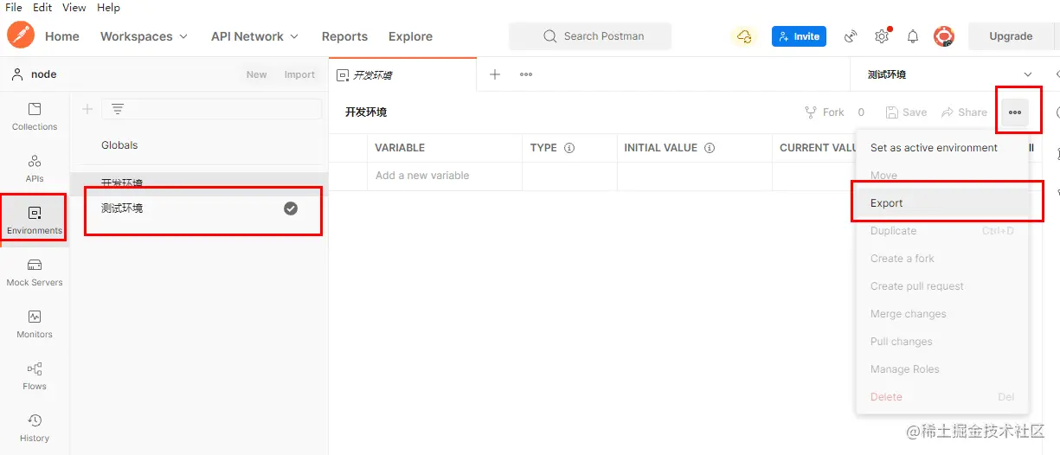Image resolution: width=1060 pixels, height=455 pixels.
Task: Click the Fork button
Action: click(825, 112)
